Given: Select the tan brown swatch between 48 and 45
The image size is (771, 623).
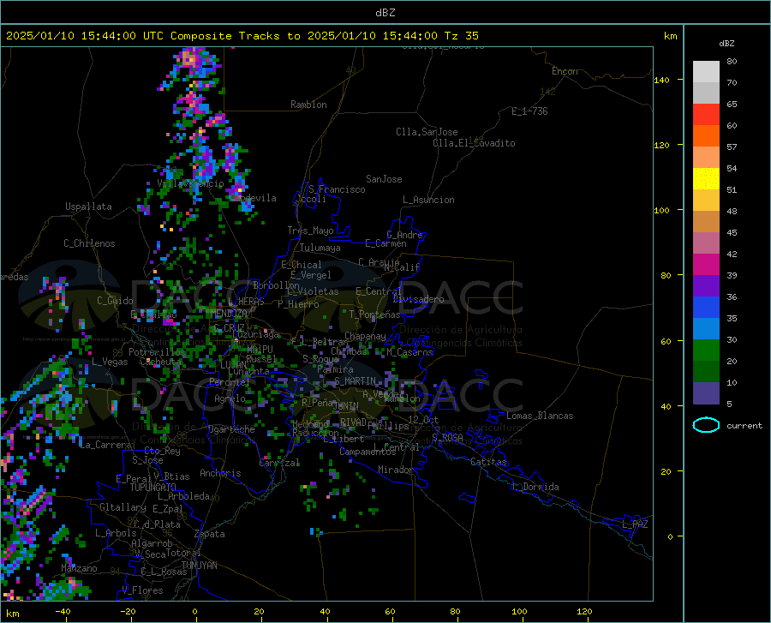Looking at the screenshot, I should pos(706,222).
